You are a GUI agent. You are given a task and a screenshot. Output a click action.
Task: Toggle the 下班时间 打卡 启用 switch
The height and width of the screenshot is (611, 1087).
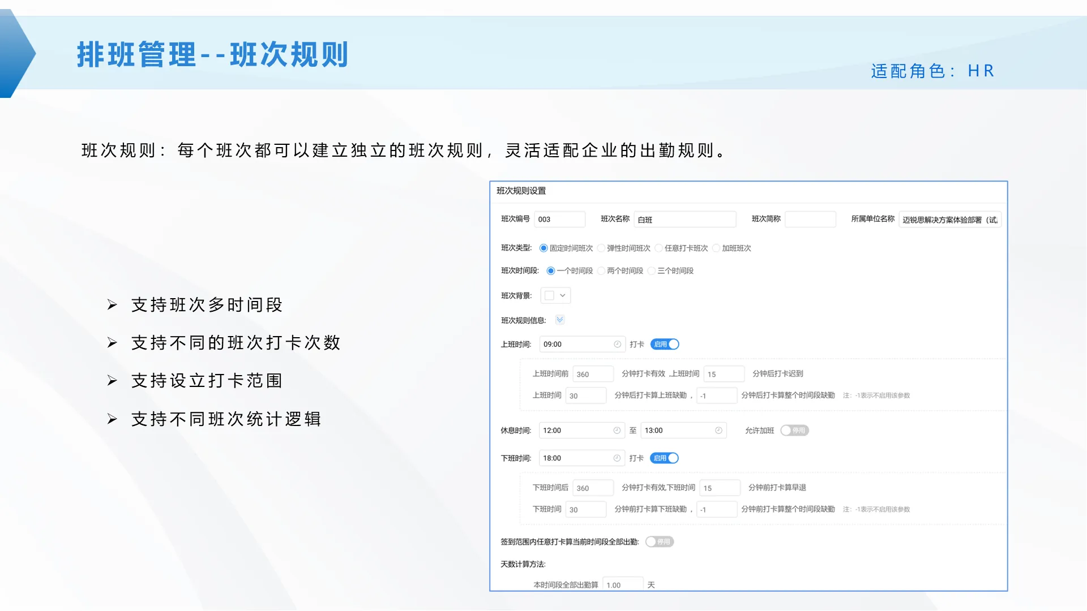pyautogui.click(x=664, y=458)
